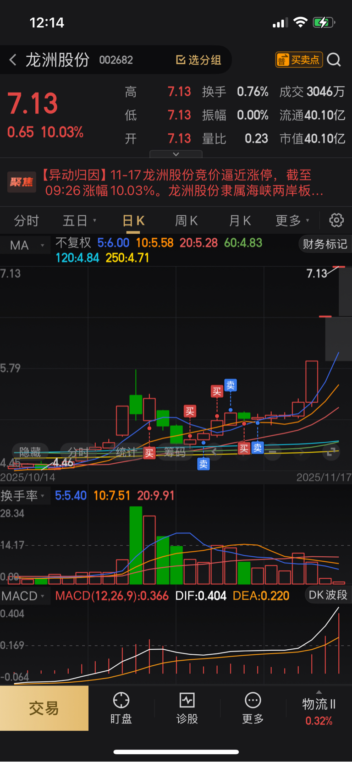Screen dimensions: 352x762
Task: Toggle the DK波段 button
Action: (328, 595)
